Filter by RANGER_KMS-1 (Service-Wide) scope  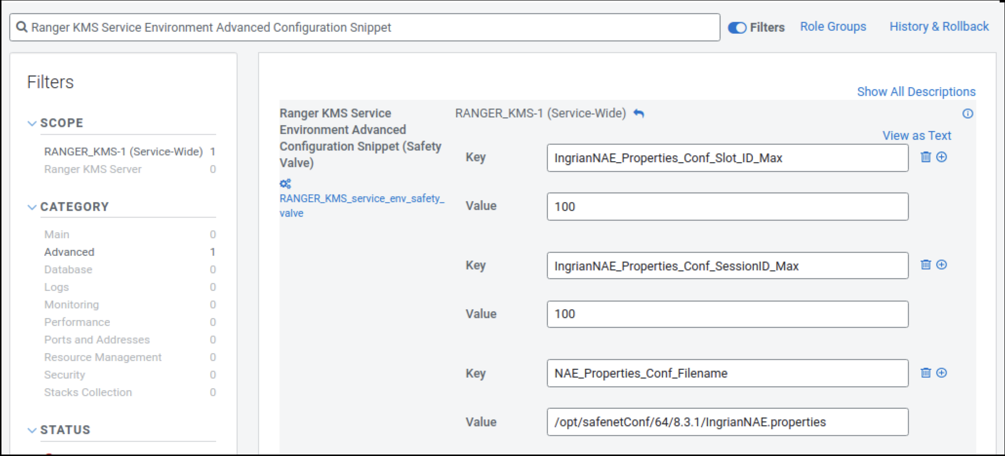point(123,152)
